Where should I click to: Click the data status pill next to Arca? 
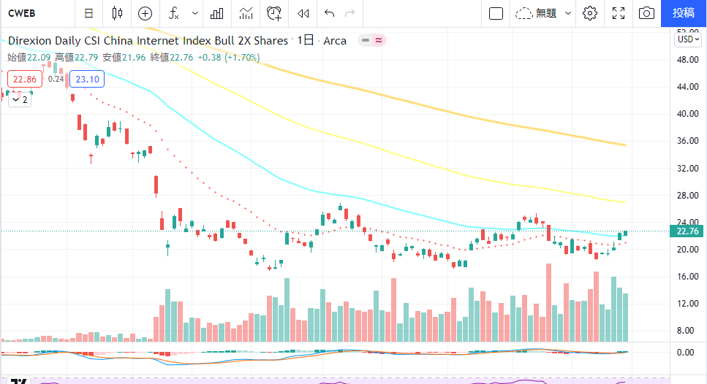click(x=372, y=40)
